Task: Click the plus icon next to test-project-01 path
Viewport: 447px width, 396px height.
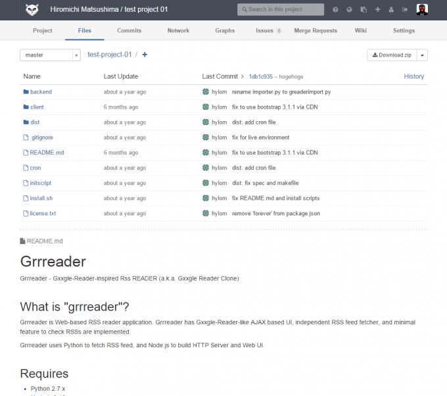Action: tap(145, 55)
